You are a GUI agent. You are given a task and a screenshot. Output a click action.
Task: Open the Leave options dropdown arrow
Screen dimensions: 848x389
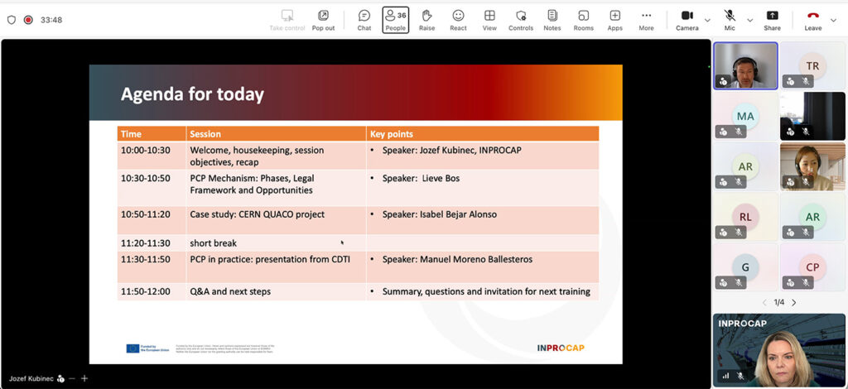[833, 20]
